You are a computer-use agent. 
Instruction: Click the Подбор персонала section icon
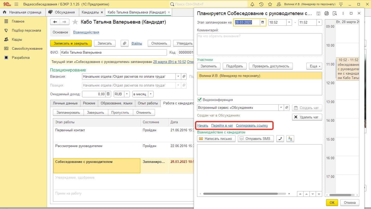pos(6,30)
